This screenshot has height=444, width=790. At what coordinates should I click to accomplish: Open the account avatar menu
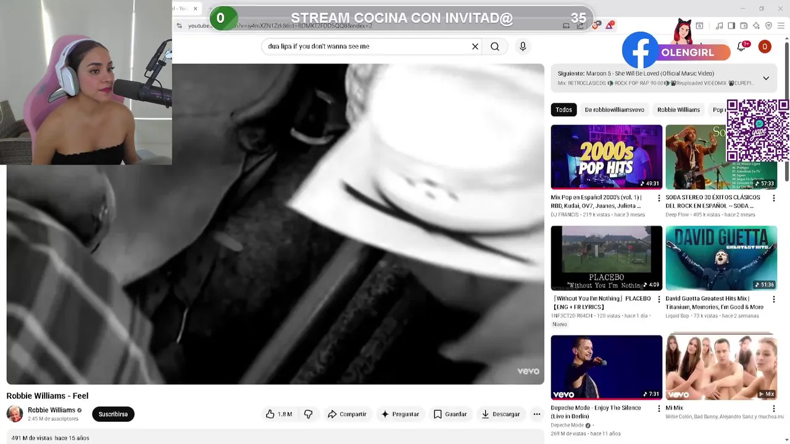coord(765,46)
